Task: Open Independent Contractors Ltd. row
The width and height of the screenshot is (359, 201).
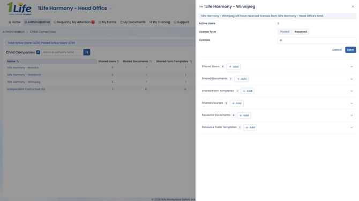Action: point(26,89)
